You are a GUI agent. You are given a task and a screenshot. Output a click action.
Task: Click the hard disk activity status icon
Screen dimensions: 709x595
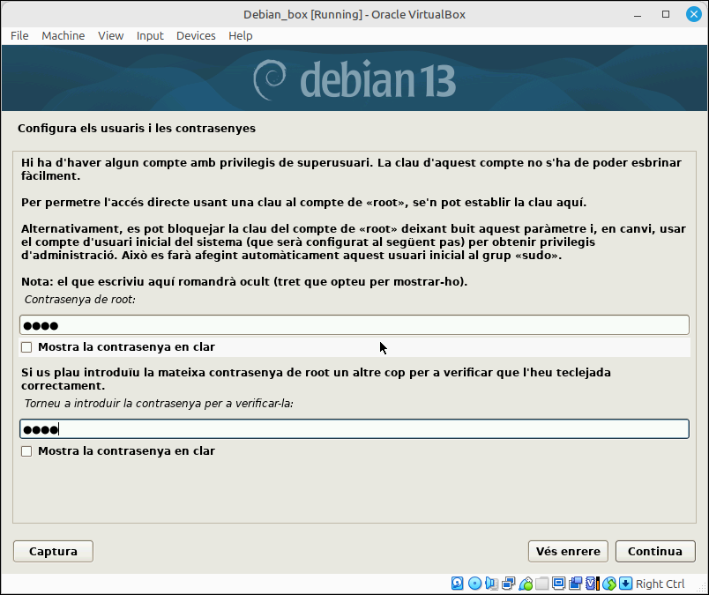click(457, 584)
